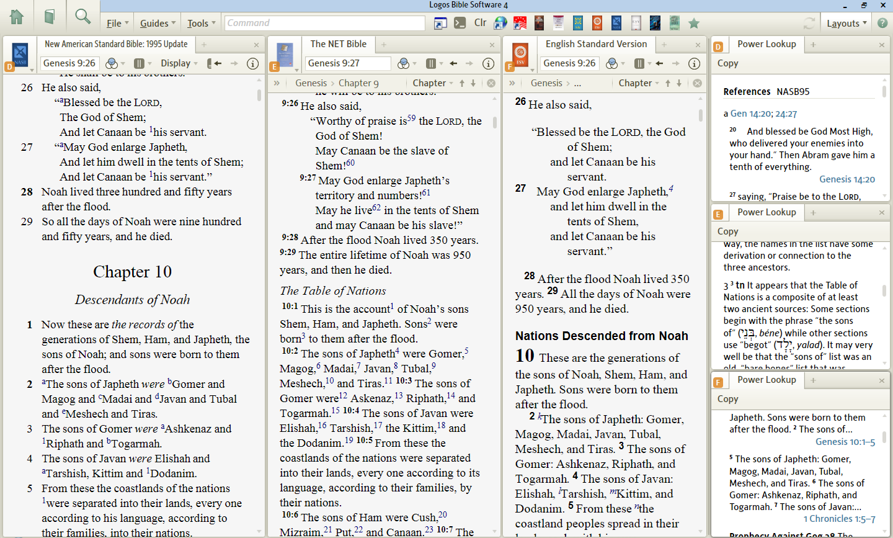The height and width of the screenshot is (538, 893).
Task: Click the window shortcut icon beside Command box
Action: coord(440,23)
